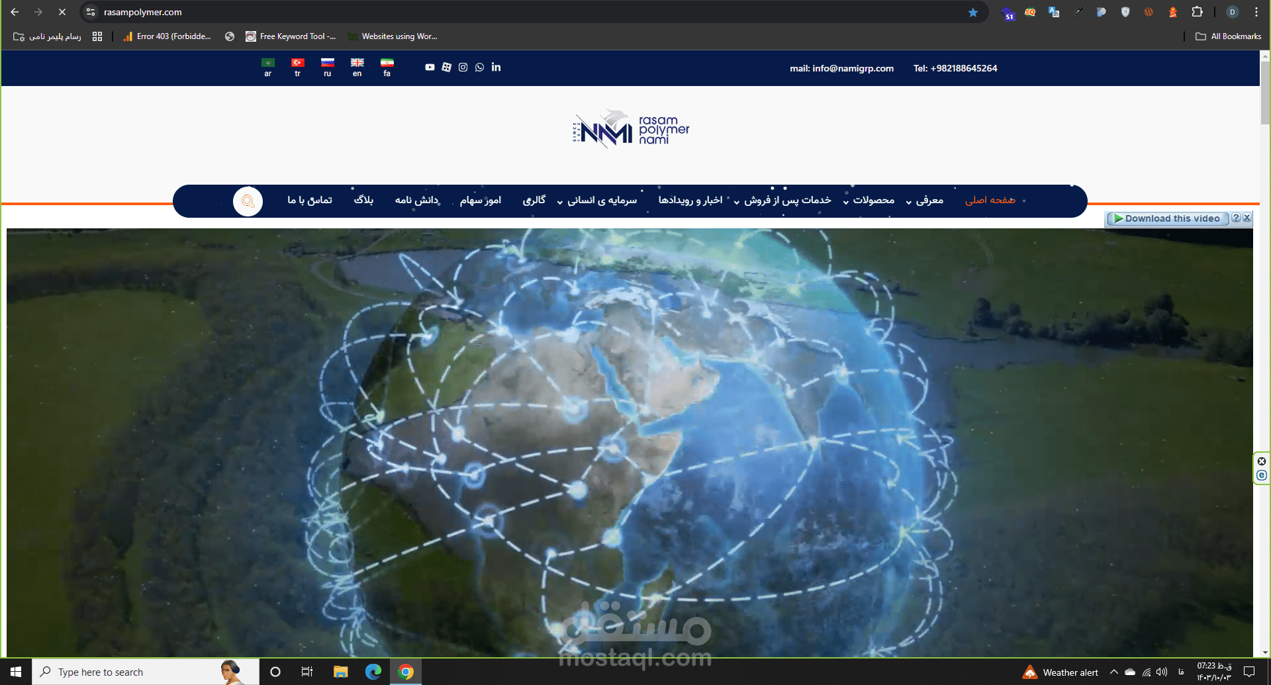Click the SEOquake SQ extension icon
This screenshot has width=1271, height=685.
click(1030, 12)
